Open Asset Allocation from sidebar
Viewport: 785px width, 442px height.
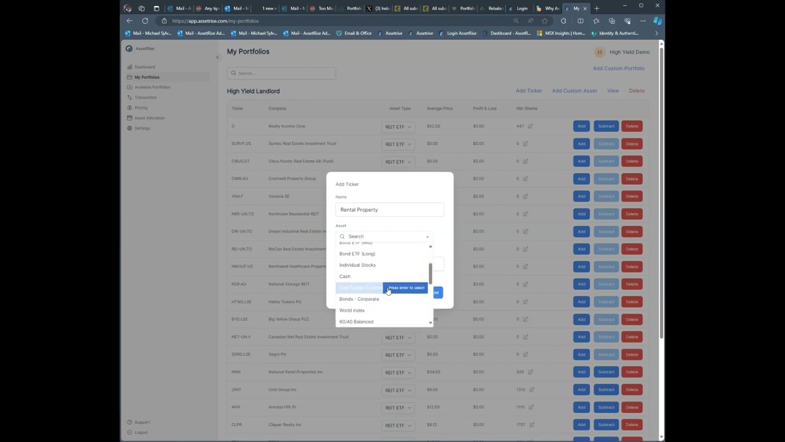(150, 118)
